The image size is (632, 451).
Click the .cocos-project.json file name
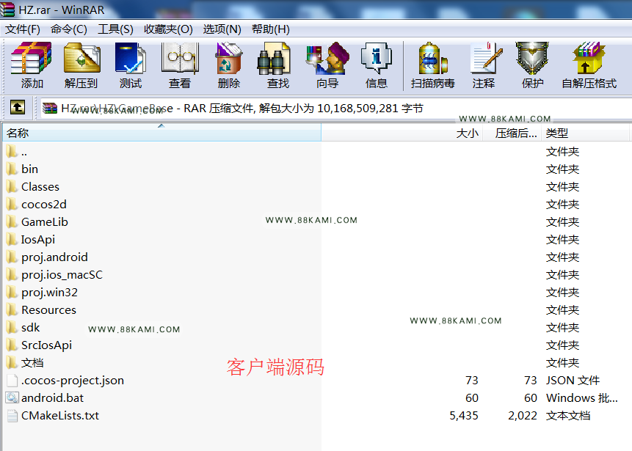[x=73, y=381]
